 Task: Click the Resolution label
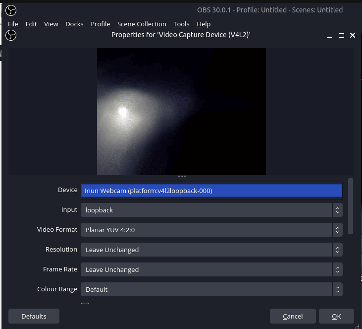pos(61,250)
